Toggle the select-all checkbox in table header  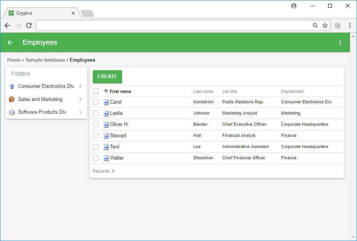(96, 91)
